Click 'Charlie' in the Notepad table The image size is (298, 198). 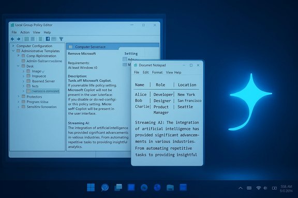142,107
